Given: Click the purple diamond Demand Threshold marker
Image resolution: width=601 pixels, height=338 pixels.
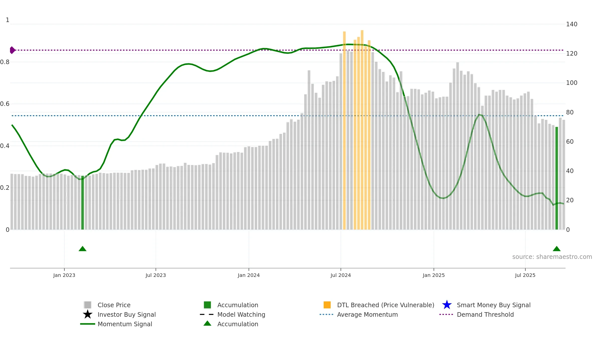Looking at the screenshot, I should 12,50.
